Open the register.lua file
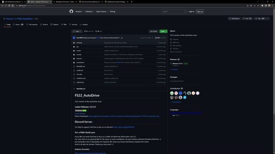The image size is (275, 154). pyautogui.click(x=80, y=82)
